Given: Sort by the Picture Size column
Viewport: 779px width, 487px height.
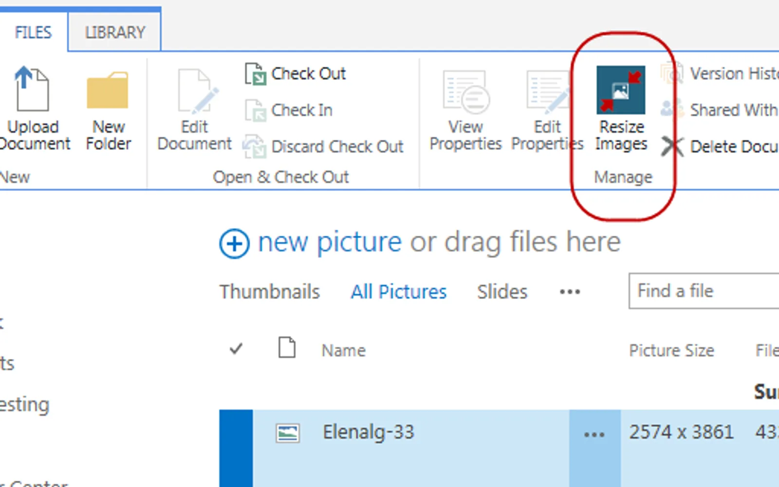Looking at the screenshot, I should [671, 350].
